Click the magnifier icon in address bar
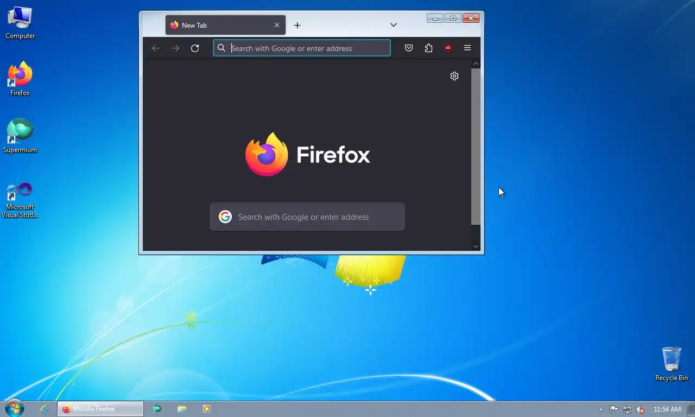The width and height of the screenshot is (695, 417). click(x=222, y=48)
